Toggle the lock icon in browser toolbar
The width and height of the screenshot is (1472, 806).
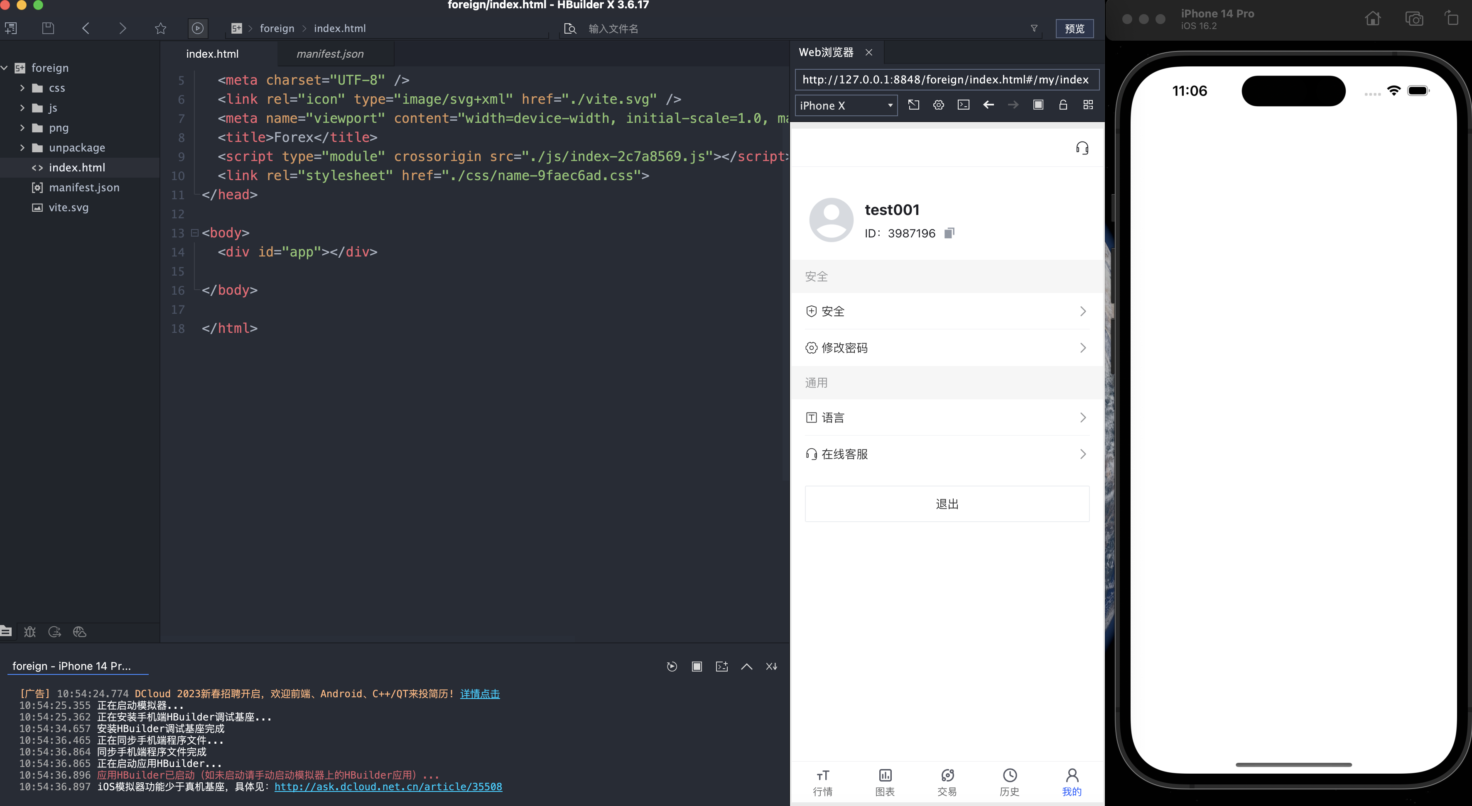1063,105
